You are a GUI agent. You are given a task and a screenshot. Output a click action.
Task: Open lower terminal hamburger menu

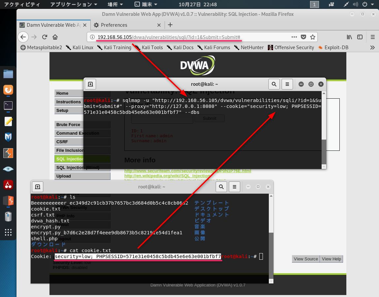tap(235, 187)
